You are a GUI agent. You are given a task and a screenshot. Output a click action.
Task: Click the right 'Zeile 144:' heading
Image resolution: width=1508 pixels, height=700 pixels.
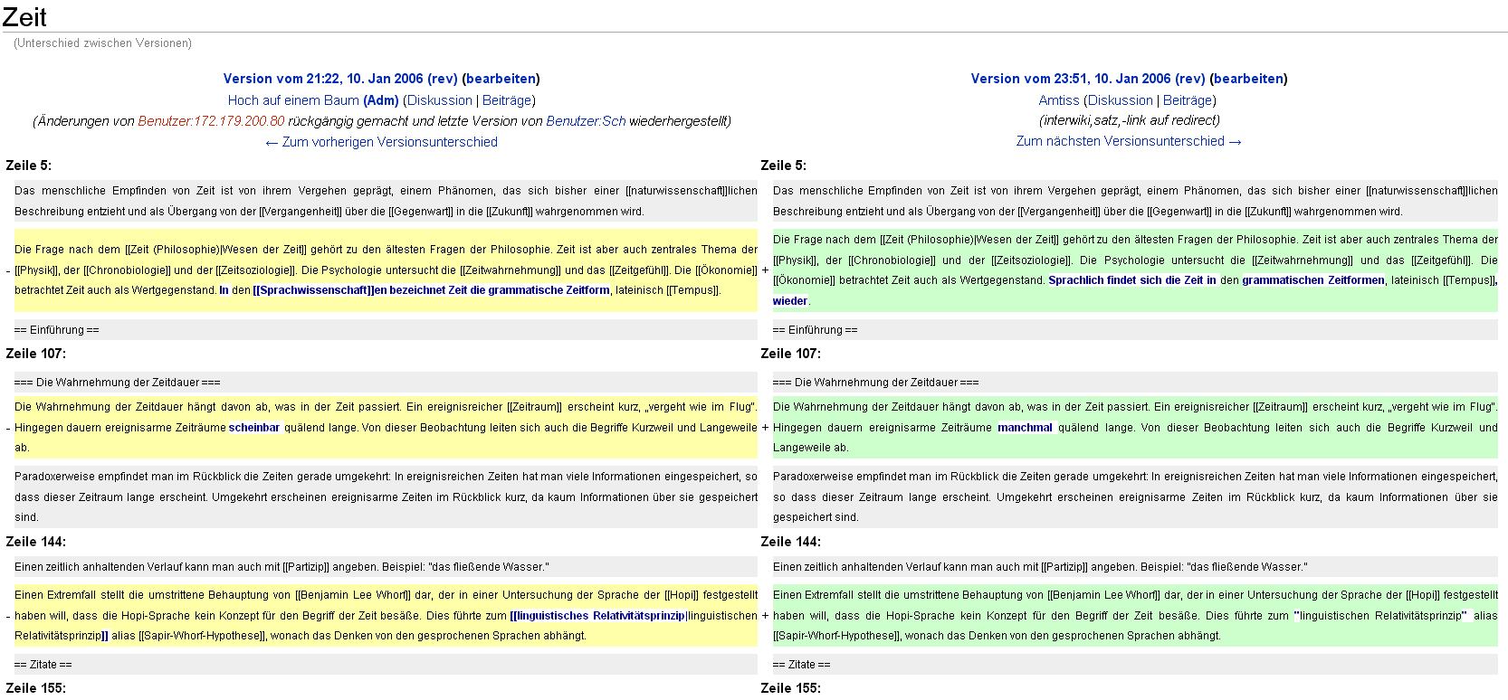pyautogui.click(x=791, y=542)
